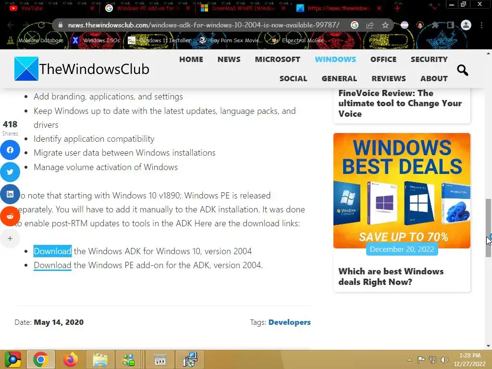This screenshot has height=369, width=492.
Task: Open the site search magnifier icon
Action: [x=462, y=70]
